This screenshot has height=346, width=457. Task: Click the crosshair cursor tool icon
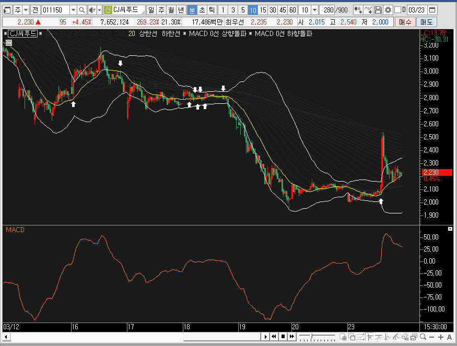click(370, 337)
